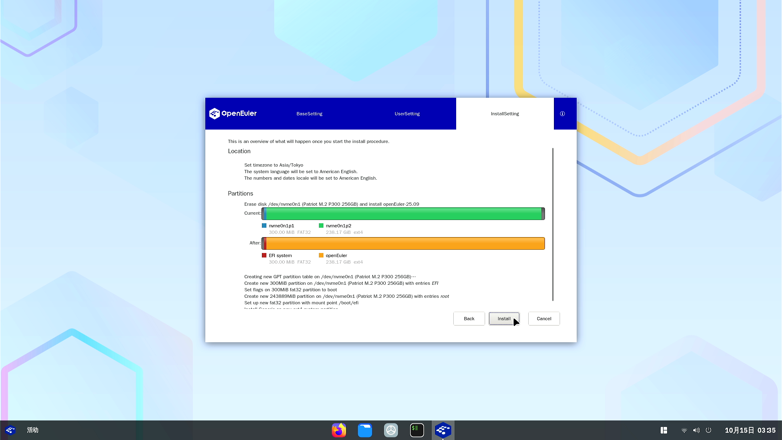Click the Back button

pos(469,319)
